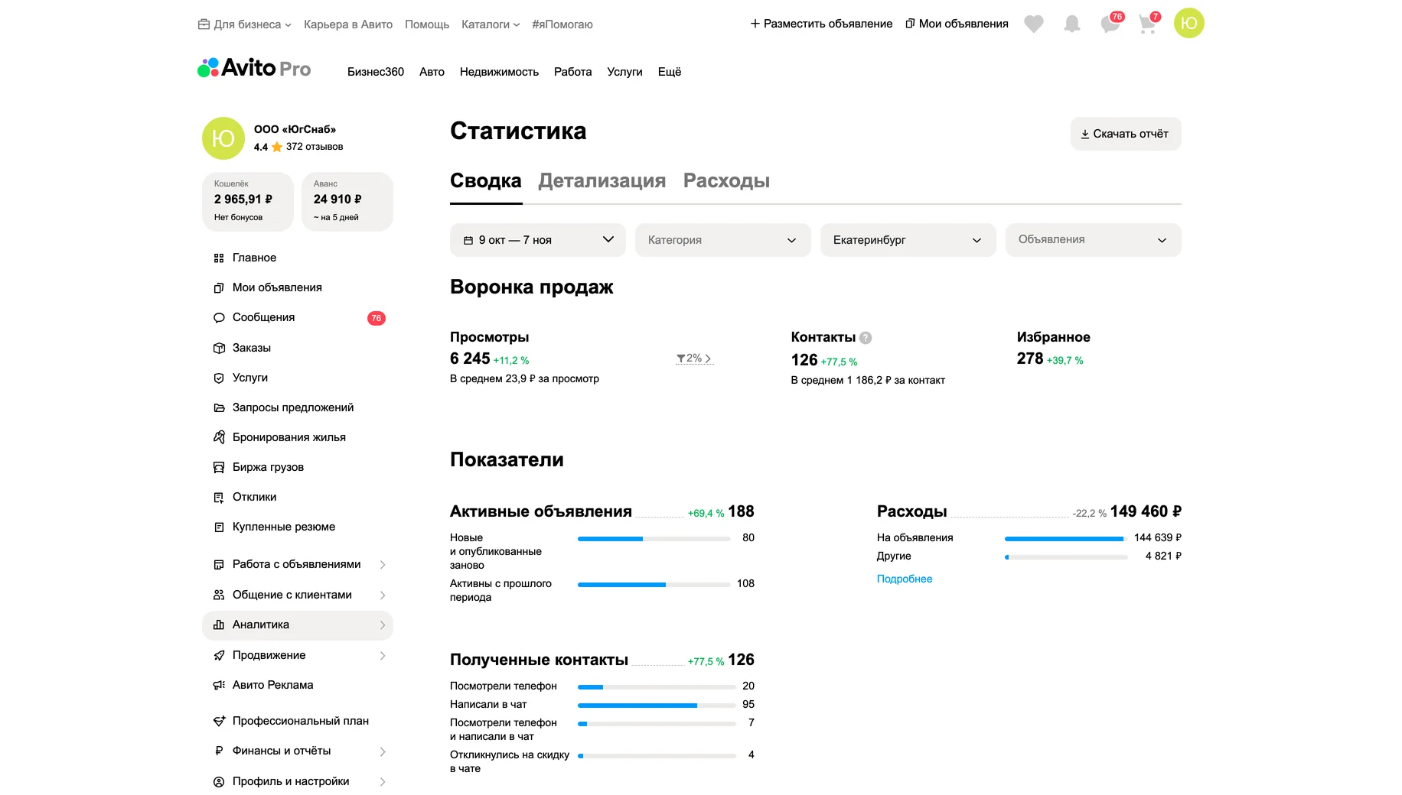Expand Для бизнеса menu
This screenshot has height=795, width=1402.
pyautogui.click(x=245, y=24)
